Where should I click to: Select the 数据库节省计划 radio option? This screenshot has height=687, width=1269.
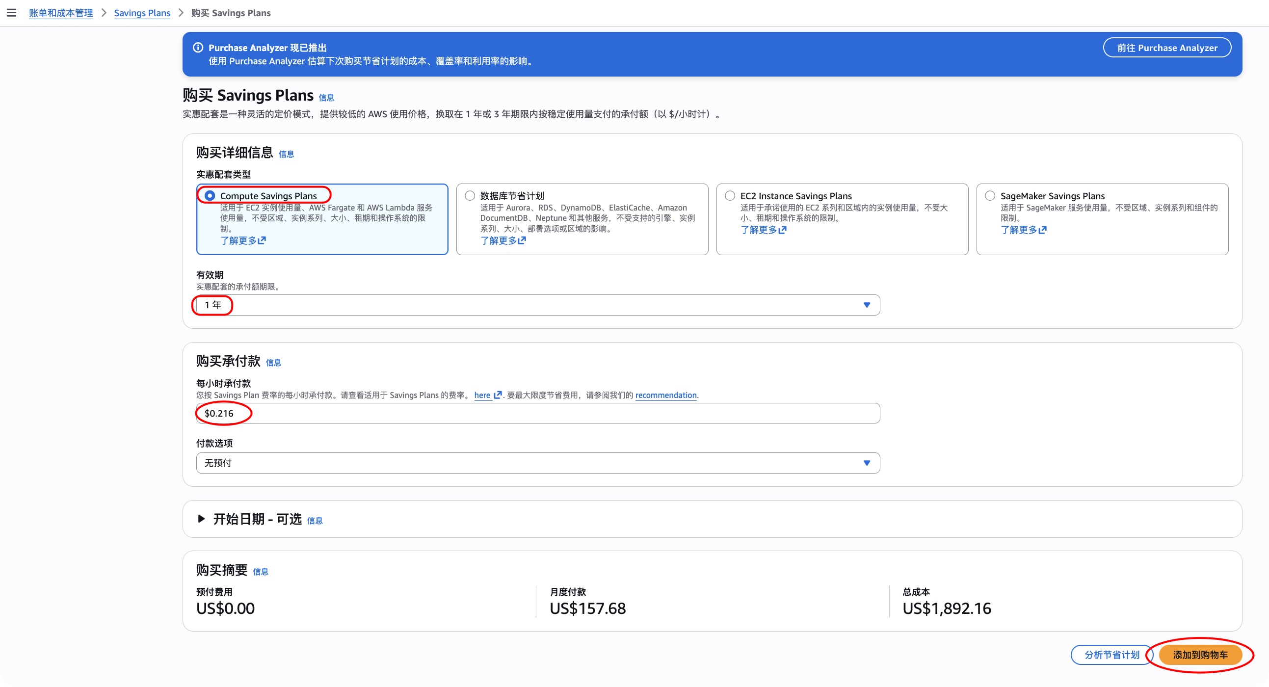470,196
